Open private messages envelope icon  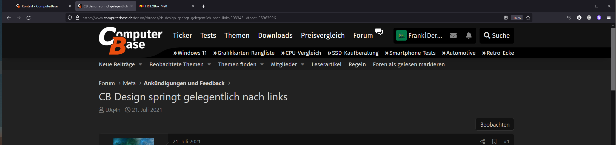[x=453, y=36]
